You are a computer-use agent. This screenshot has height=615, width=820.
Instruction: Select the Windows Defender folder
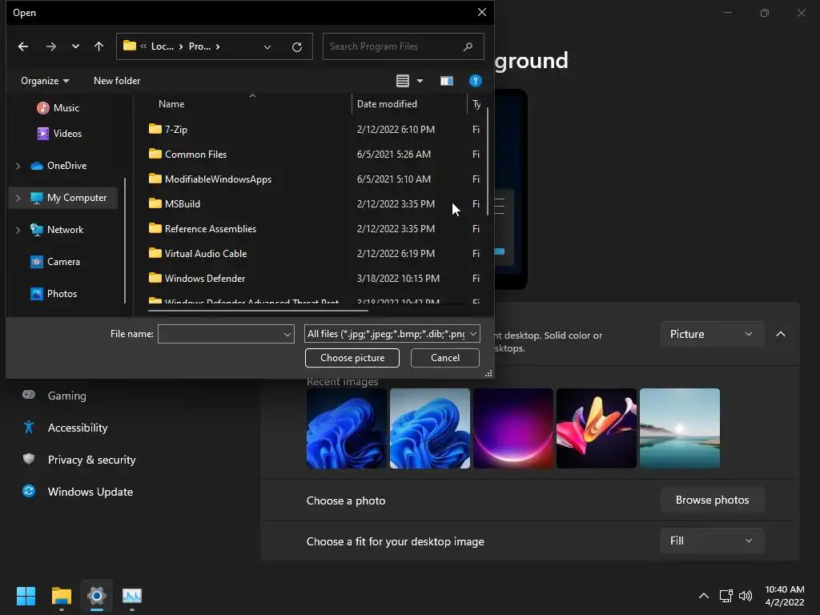coord(197,278)
